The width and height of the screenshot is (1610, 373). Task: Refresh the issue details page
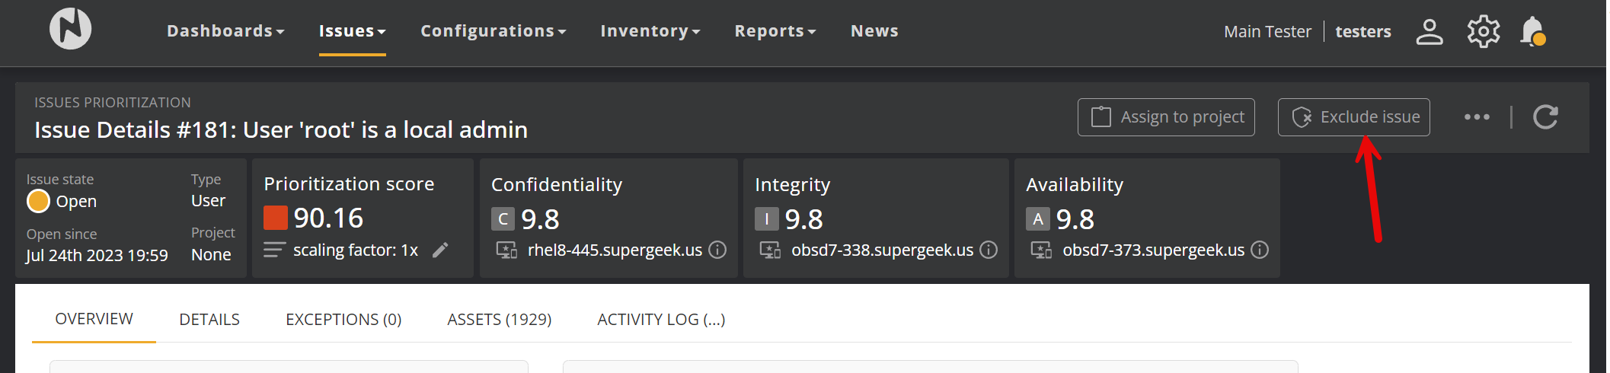tap(1545, 117)
